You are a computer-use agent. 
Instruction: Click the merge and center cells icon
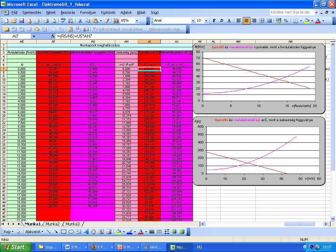[262, 21]
